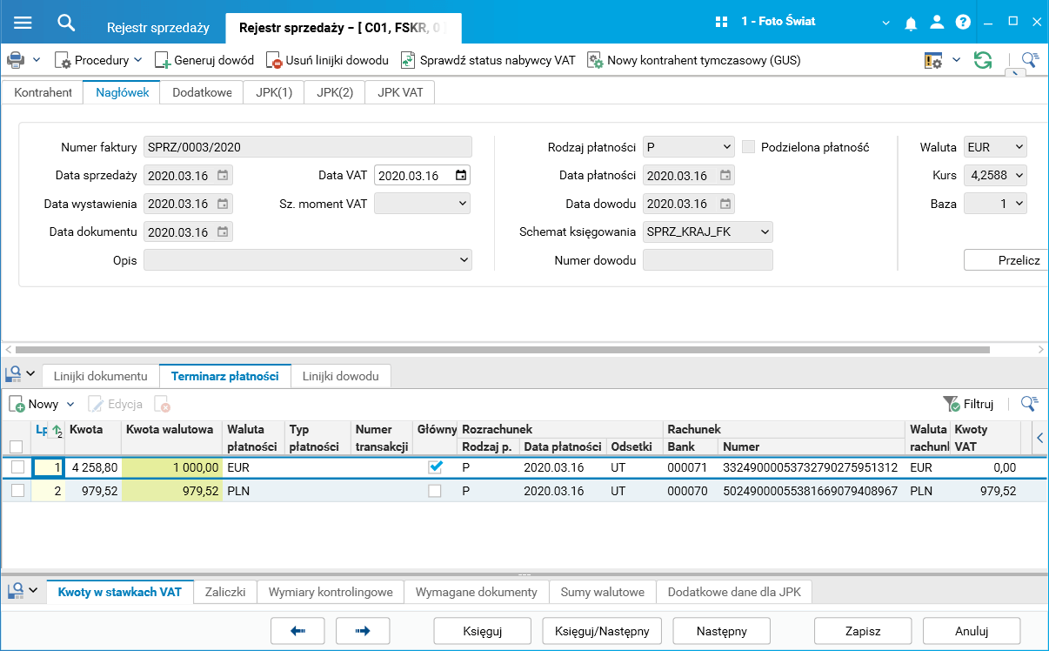The height and width of the screenshot is (651, 1049).
Task: Switch to the JPK VAT tab
Action: 400,92
